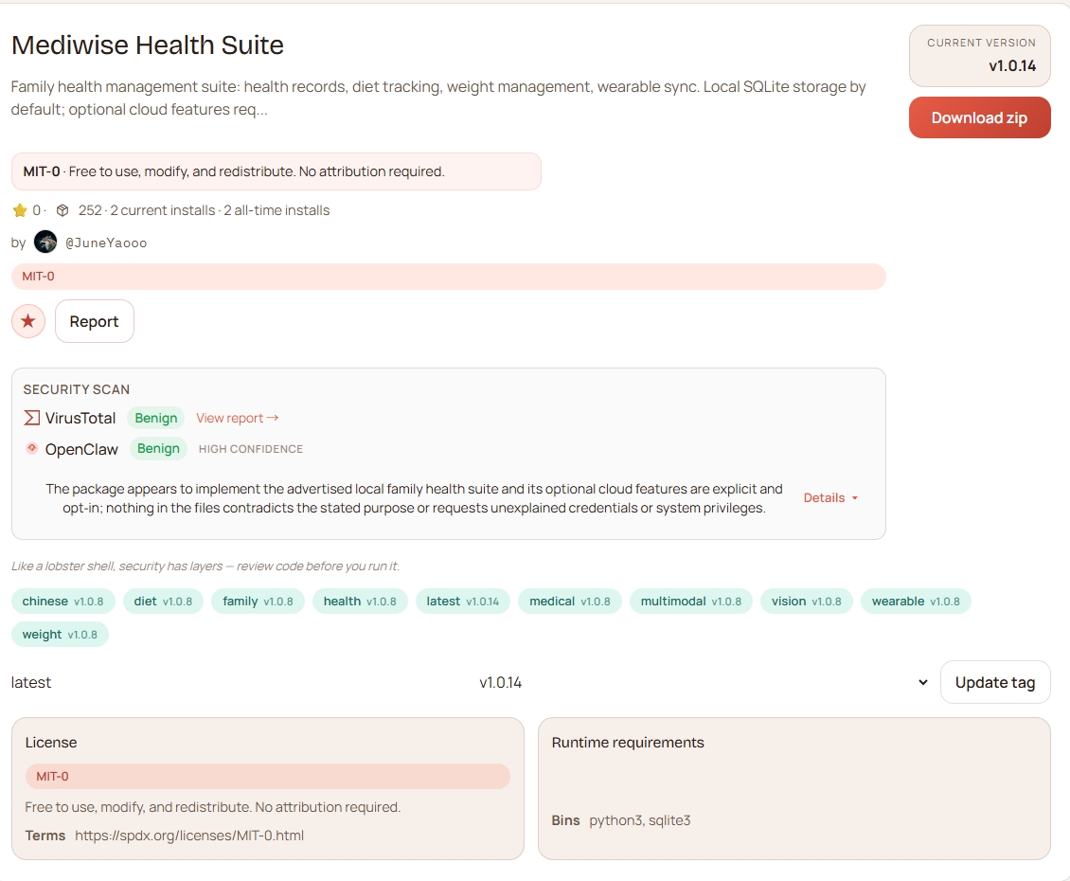Viewport: 1070px width, 881px height.
Task: Click the yellow star rating icon
Action: [20, 210]
